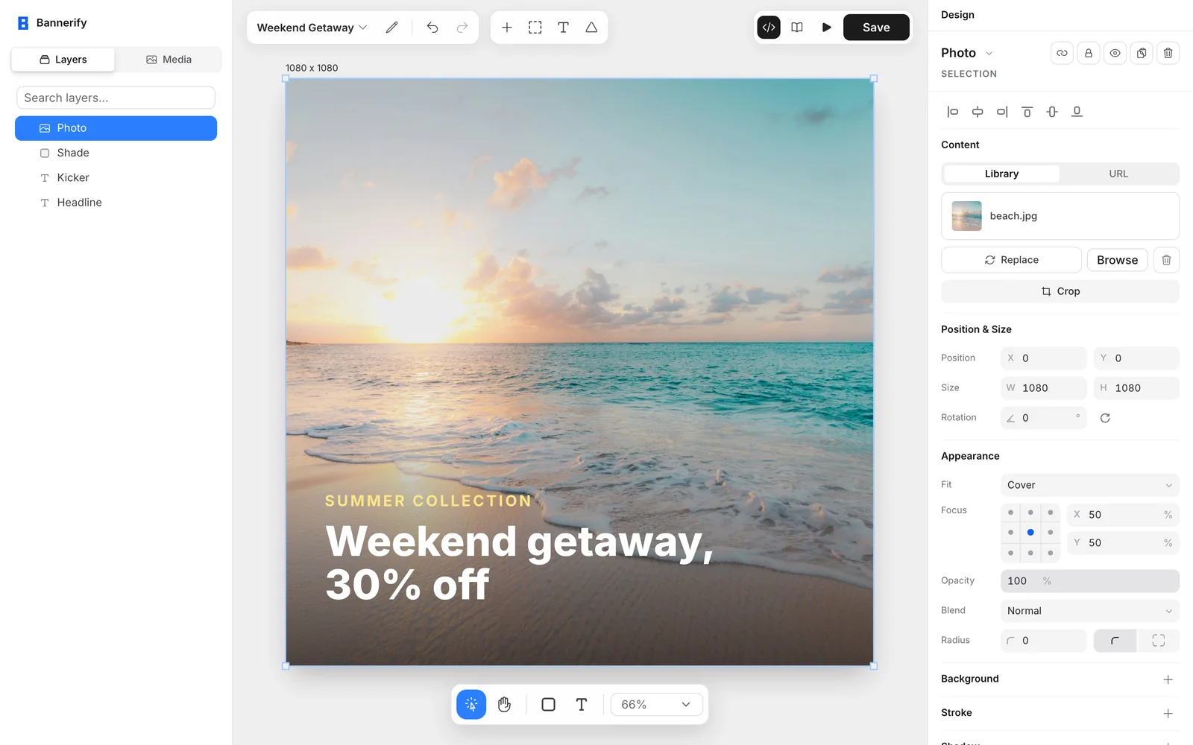Align selection to top edge
Screen dimensions: 1193x745
click(1027, 112)
